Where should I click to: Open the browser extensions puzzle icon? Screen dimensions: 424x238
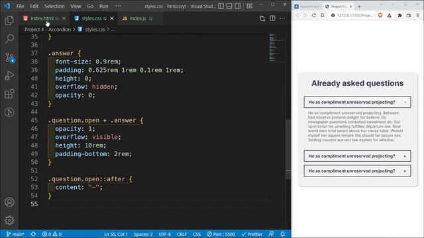tap(399, 15)
